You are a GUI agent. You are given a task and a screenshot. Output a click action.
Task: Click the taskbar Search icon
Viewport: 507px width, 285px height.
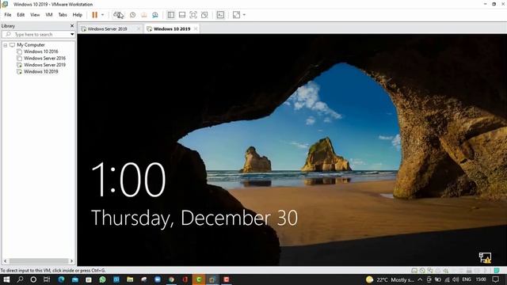(x=20, y=279)
